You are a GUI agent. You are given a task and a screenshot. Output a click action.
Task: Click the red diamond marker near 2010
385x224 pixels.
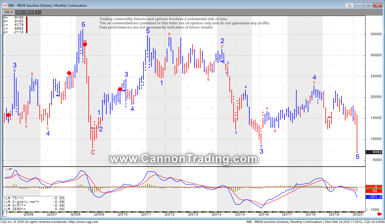(x=120, y=89)
